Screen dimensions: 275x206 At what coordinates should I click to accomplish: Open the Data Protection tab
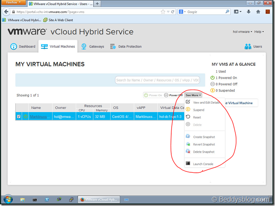[126, 46]
